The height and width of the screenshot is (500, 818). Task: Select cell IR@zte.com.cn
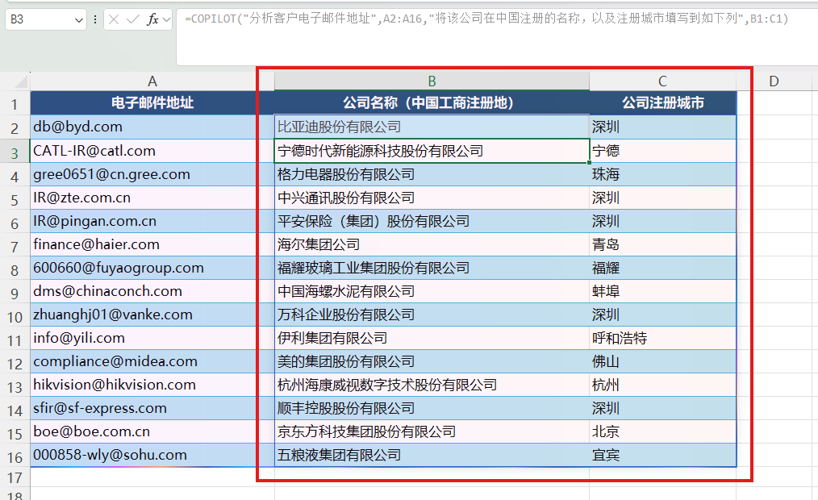pos(152,198)
